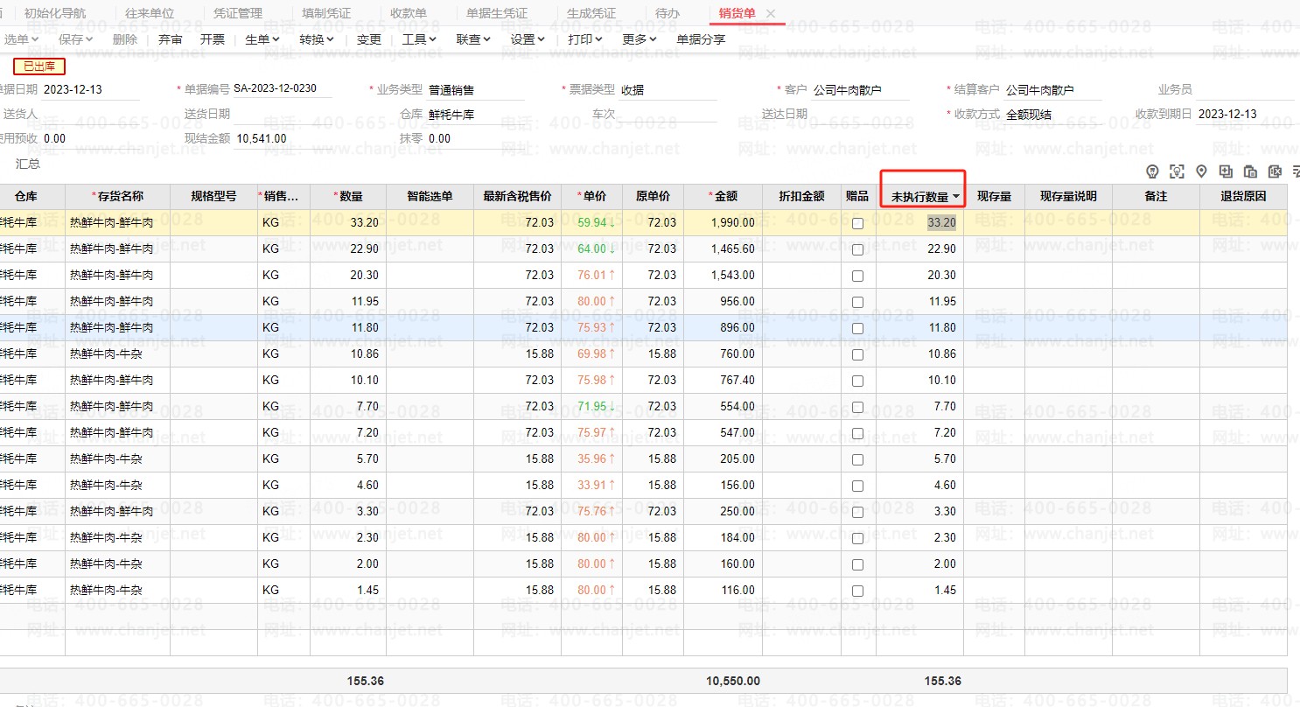
Task: Click the lightbulb tips icon above the table
Action: point(1152,171)
